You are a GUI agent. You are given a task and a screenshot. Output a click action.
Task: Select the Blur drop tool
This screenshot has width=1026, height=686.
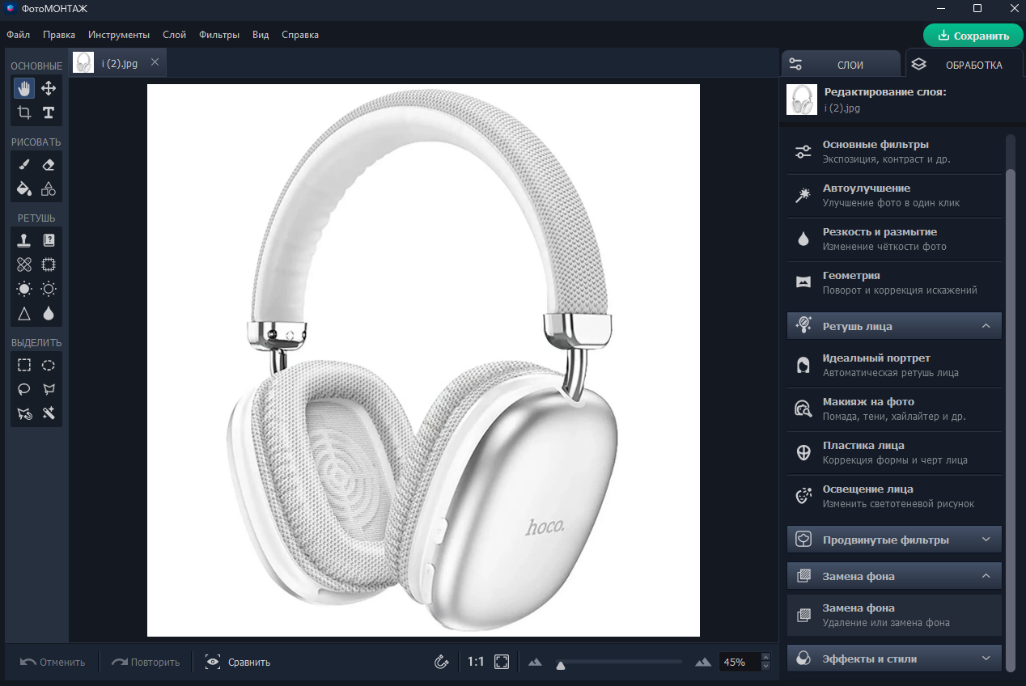coord(49,313)
